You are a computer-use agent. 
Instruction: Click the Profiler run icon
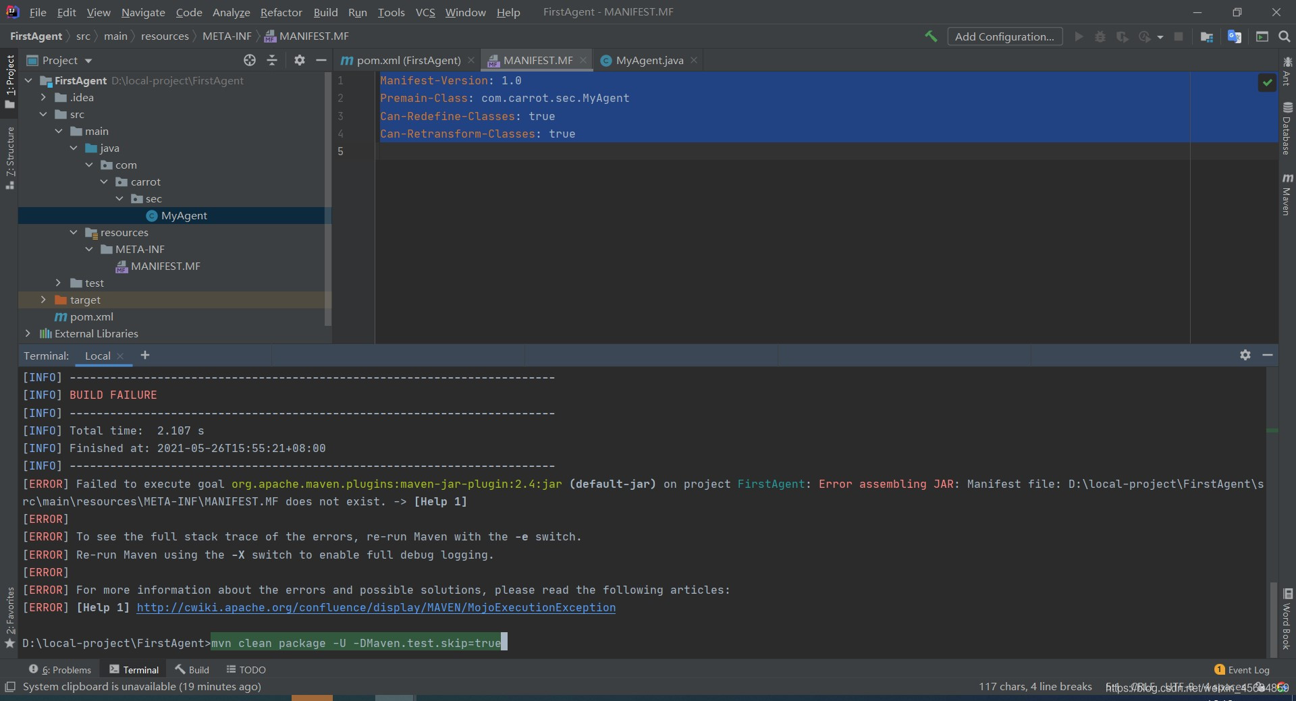coord(1144,36)
